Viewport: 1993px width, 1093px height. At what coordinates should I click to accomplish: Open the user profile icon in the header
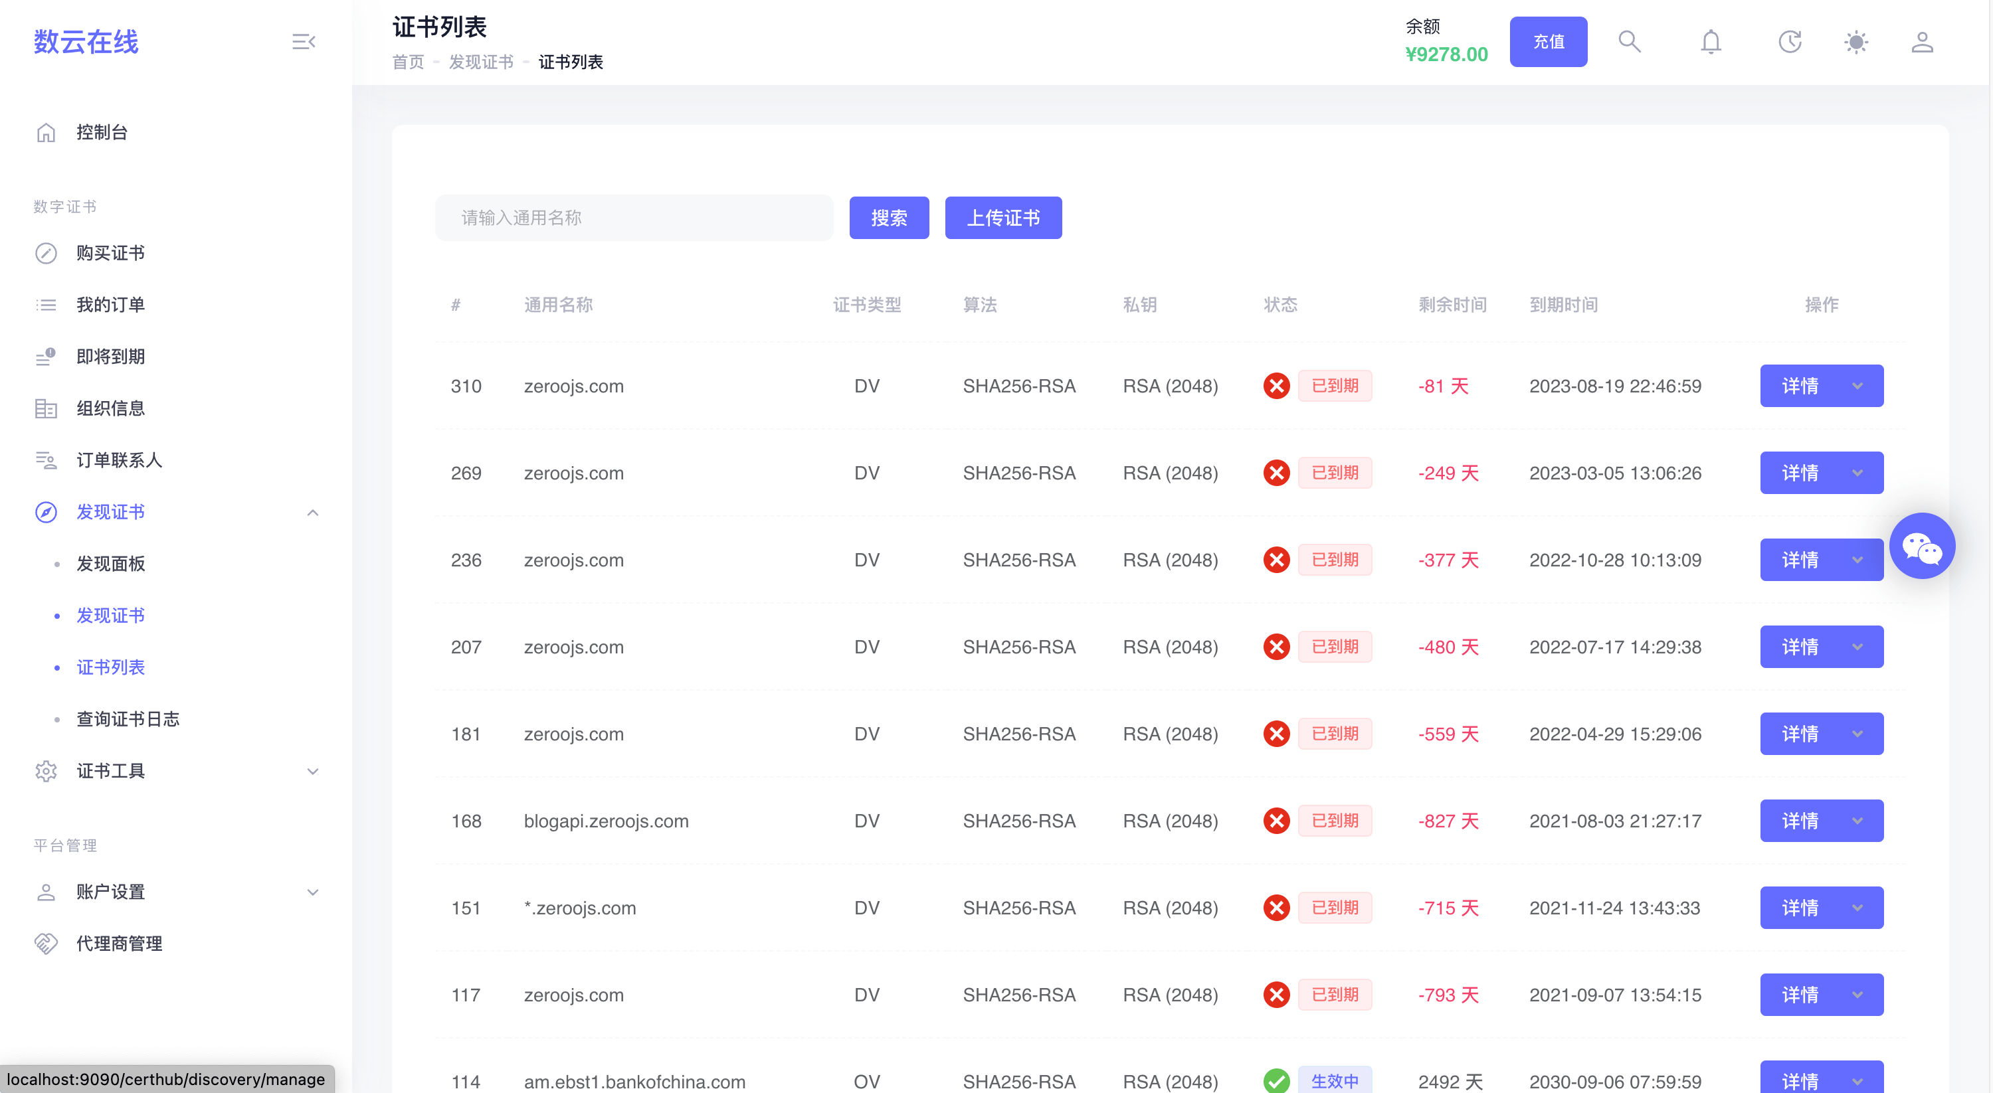pos(1922,42)
